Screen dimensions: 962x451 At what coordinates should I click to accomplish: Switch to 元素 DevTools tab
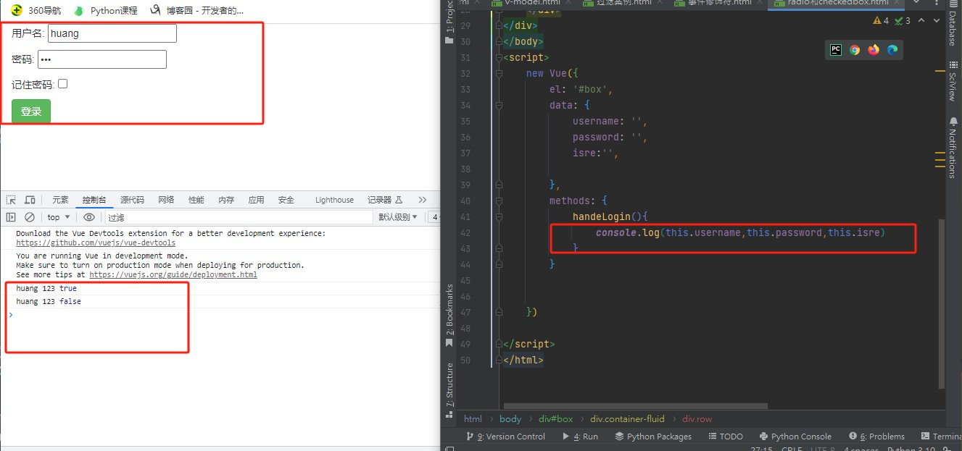(60, 200)
